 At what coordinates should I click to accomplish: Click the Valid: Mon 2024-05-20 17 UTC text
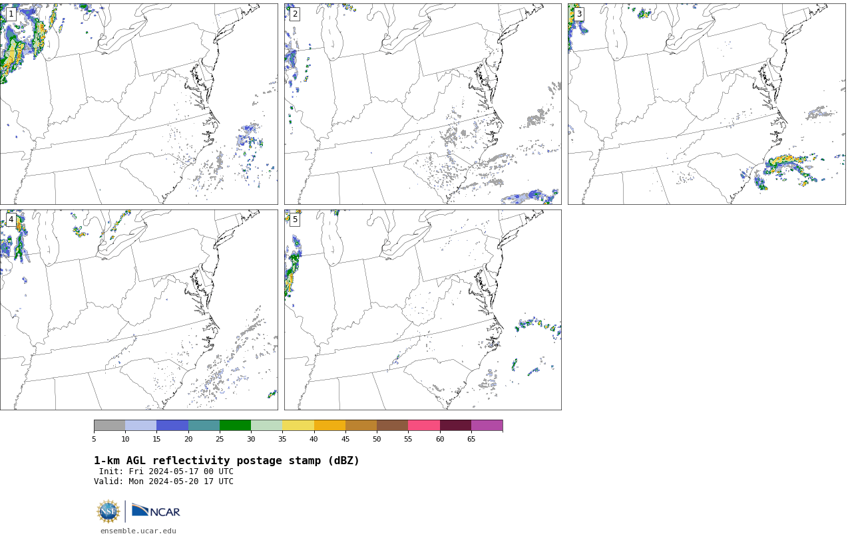[x=164, y=481]
